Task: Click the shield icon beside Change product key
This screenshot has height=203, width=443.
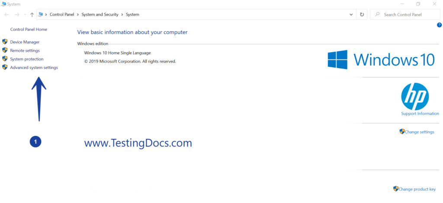Action: tap(395, 189)
